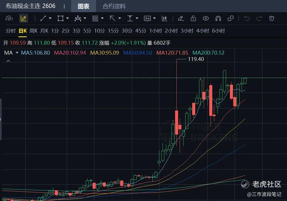Screen dimensions: 287x201
Task: Click the 量 6802手 volume text
Action: (x=159, y=43)
